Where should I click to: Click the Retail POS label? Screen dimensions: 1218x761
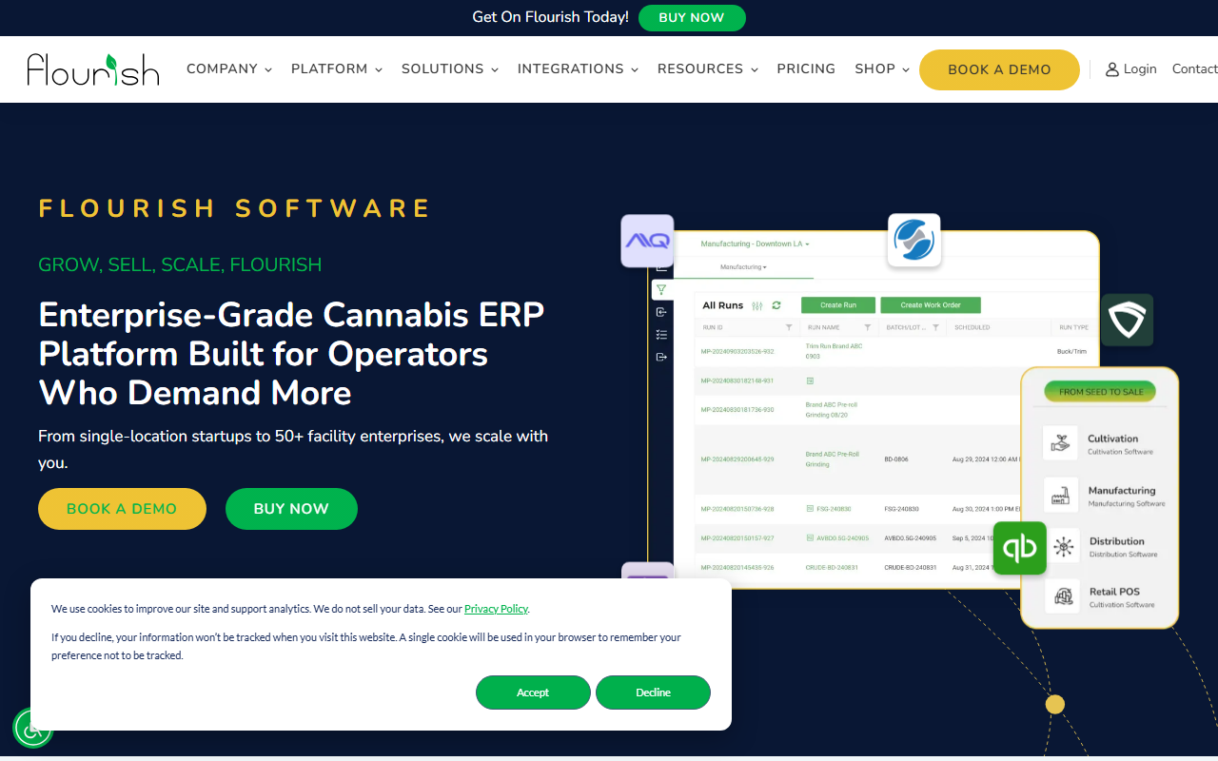coord(1114,592)
